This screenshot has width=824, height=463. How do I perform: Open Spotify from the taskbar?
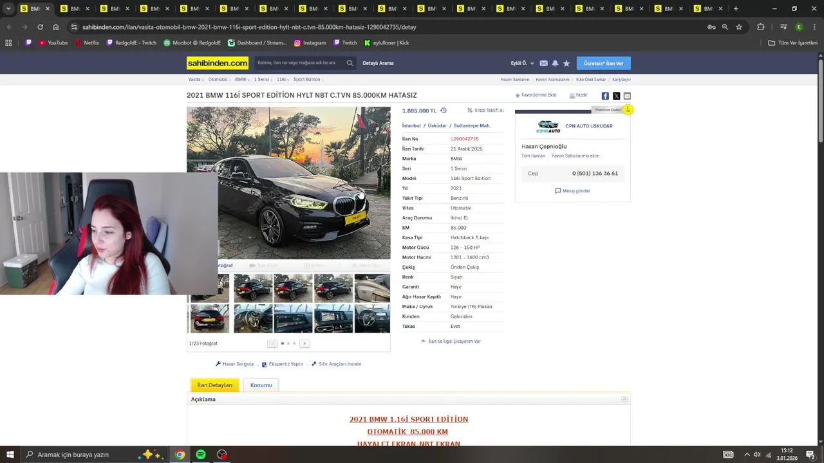(x=201, y=455)
